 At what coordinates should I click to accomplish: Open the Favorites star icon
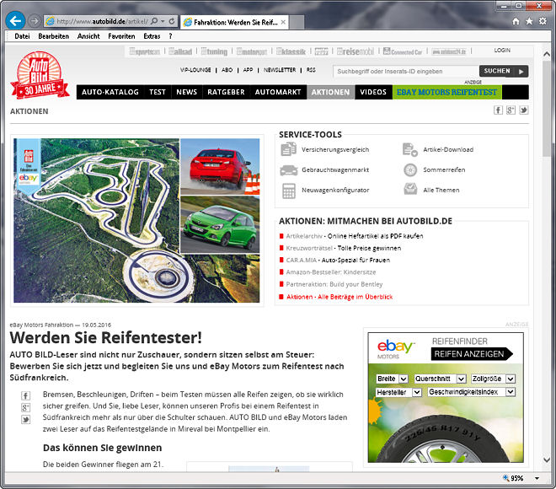point(529,21)
